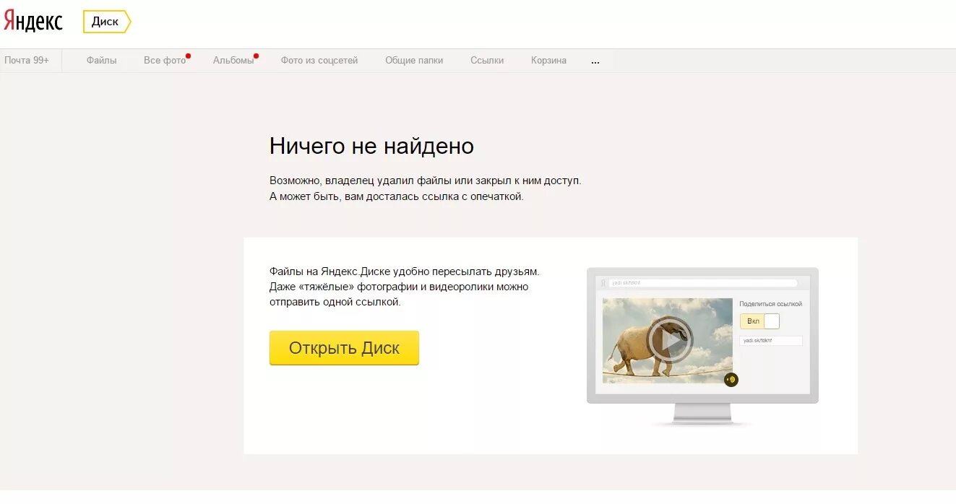Click the text mentioning ссылка с опечаткой
Screen dimensions: 956x504
pos(397,196)
